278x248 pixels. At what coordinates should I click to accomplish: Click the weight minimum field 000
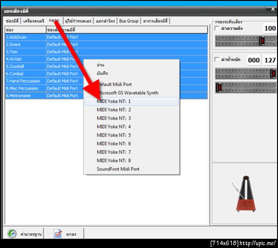[x=254, y=60]
